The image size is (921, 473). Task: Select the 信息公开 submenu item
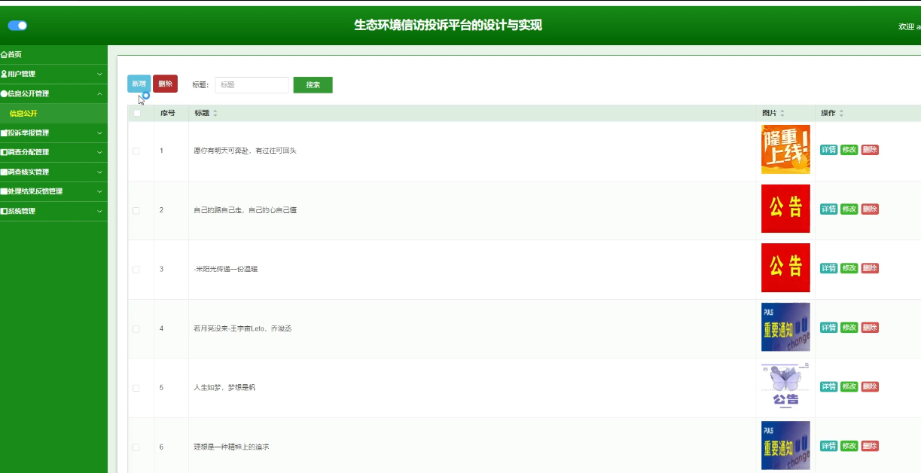tap(23, 114)
